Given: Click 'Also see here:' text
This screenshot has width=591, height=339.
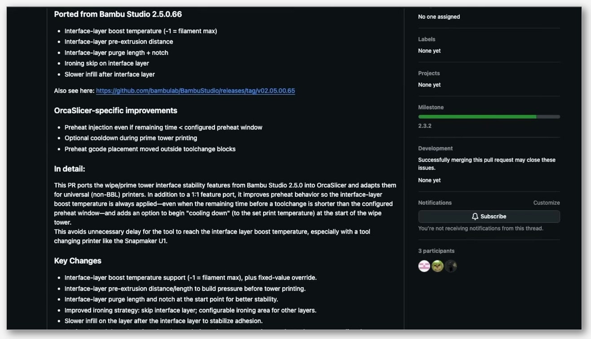Looking at the screenshot, I should click(74, 91).
